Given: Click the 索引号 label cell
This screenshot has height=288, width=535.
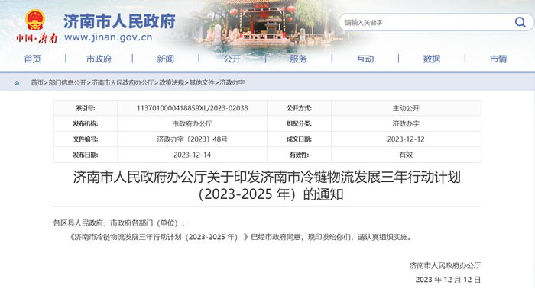Looking at the screenshot, I should pos(86,108).
